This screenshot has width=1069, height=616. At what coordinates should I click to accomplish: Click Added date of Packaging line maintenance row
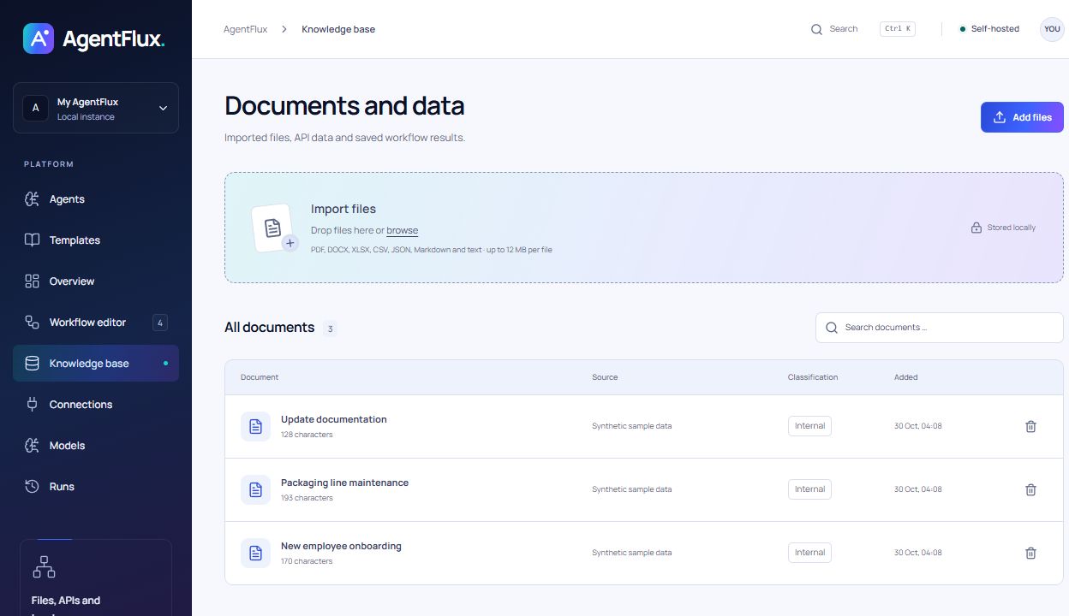point(917,489)
